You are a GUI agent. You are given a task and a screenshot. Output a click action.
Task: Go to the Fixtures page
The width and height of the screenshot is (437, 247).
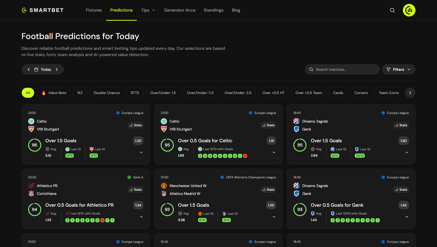pyautogui.click(x=94, y=10)
